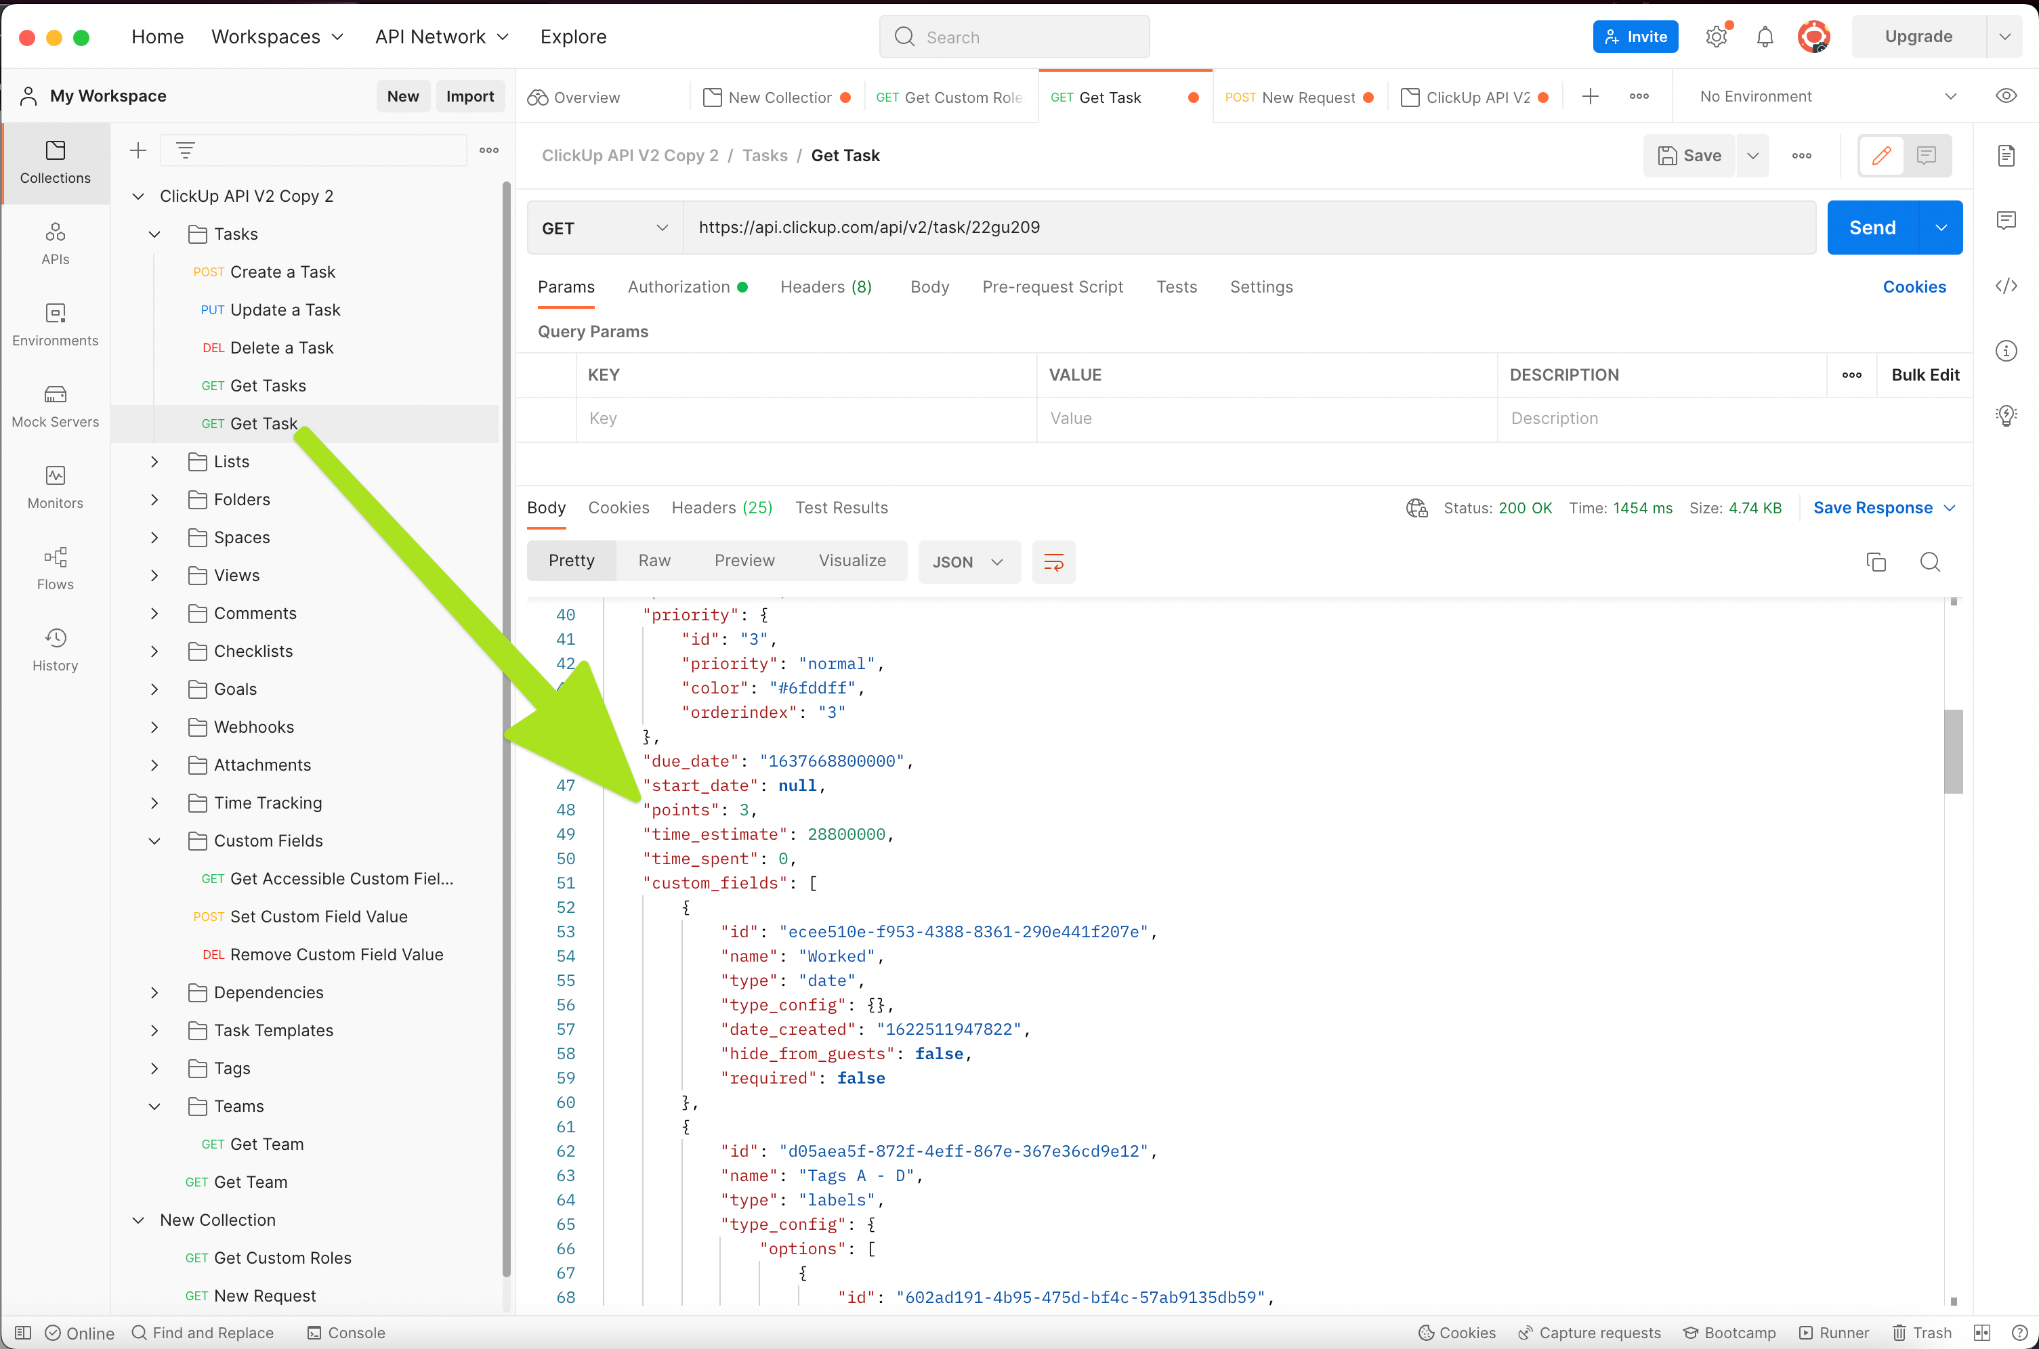Open the Pre-request Script tab
Viewport: 2039px width, 1349px height.
tap(1052, 287)
